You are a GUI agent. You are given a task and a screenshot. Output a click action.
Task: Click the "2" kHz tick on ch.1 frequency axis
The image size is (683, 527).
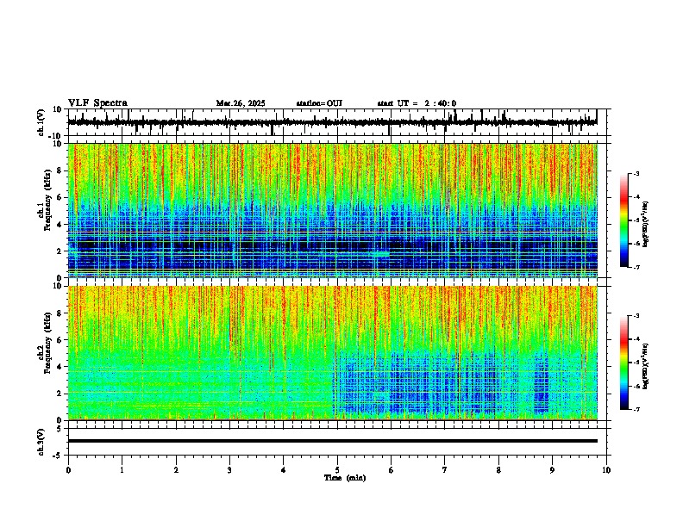[x=60, y=251]
